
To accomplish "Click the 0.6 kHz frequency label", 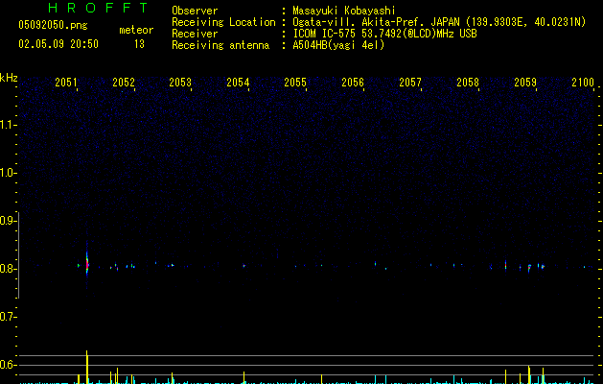I will [x=8, y=365].
